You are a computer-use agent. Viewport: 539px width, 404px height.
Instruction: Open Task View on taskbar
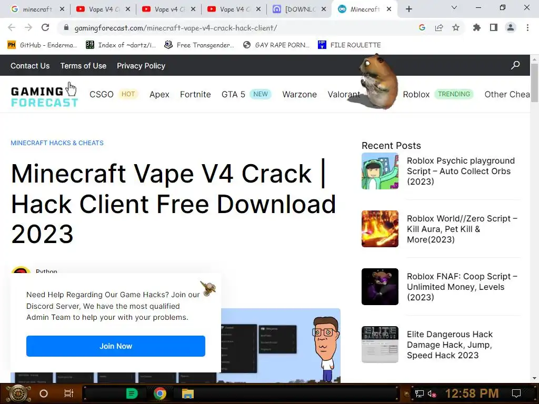coord(69,393)
